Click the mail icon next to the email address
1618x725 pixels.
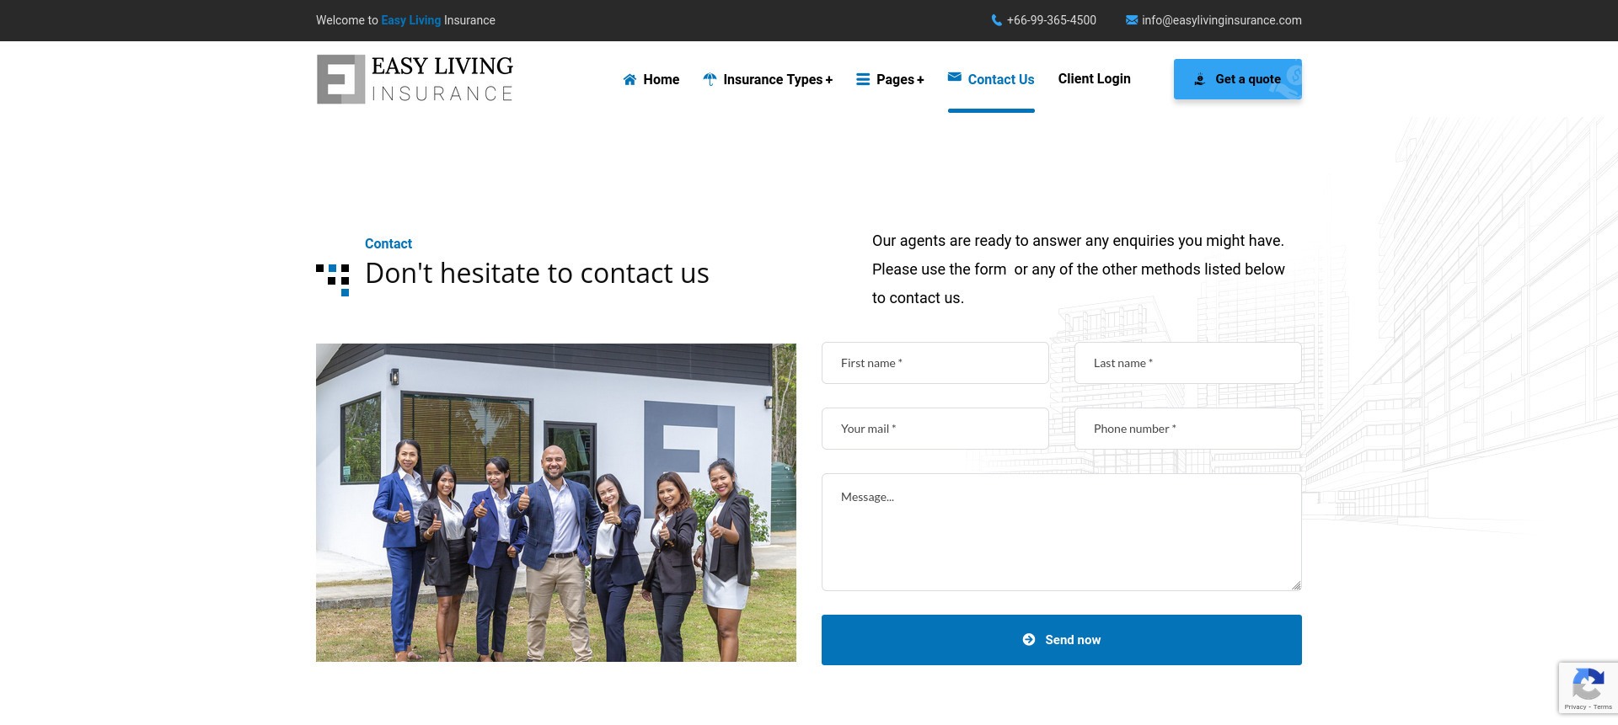(1132, 20)
